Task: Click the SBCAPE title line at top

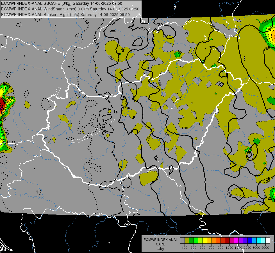Action: coord(62,3)
